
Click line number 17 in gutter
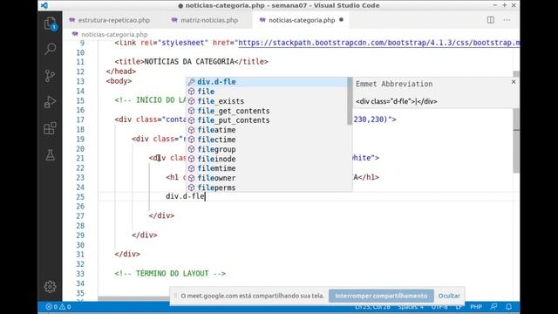[80, 120]
